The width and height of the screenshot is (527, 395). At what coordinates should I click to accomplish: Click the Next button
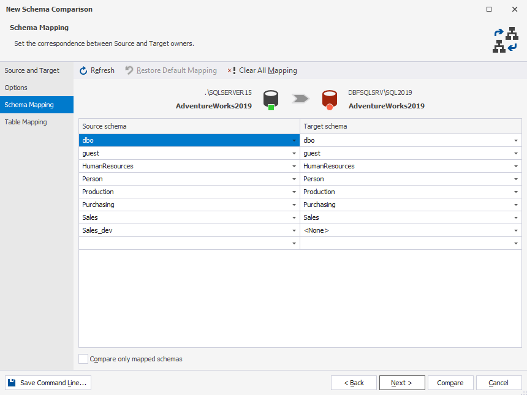[402, 382]
